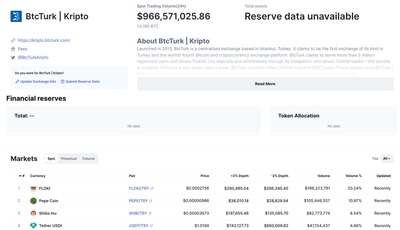Viewport: 400px width, 230px height.
Task: Open the PEPE/TRY pair link
Action: (x=138, y=201)
